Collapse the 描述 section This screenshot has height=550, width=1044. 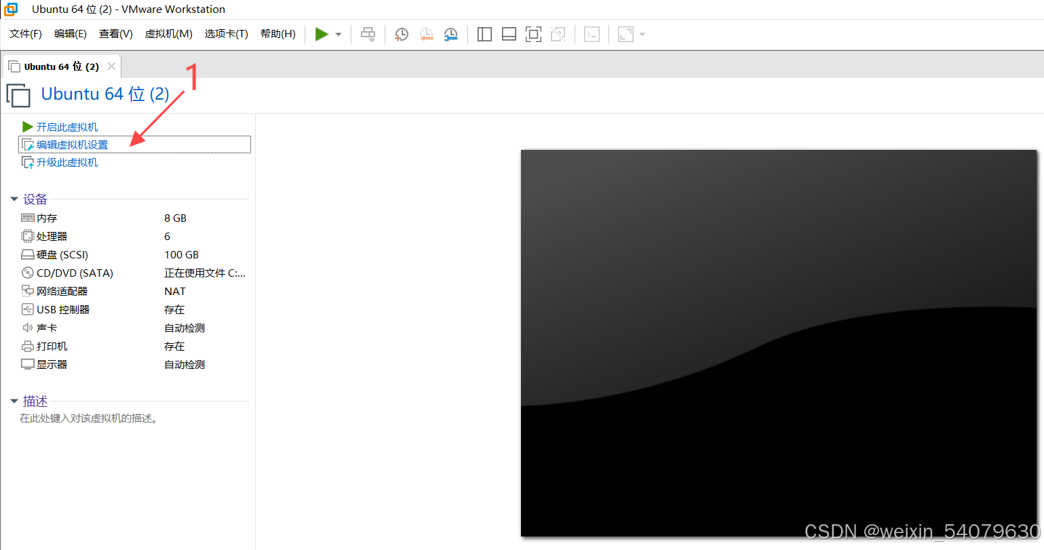[x=14, y=401]
